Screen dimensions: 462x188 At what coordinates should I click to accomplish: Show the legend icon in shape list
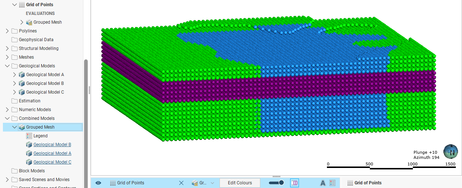[x=332, y=183]
